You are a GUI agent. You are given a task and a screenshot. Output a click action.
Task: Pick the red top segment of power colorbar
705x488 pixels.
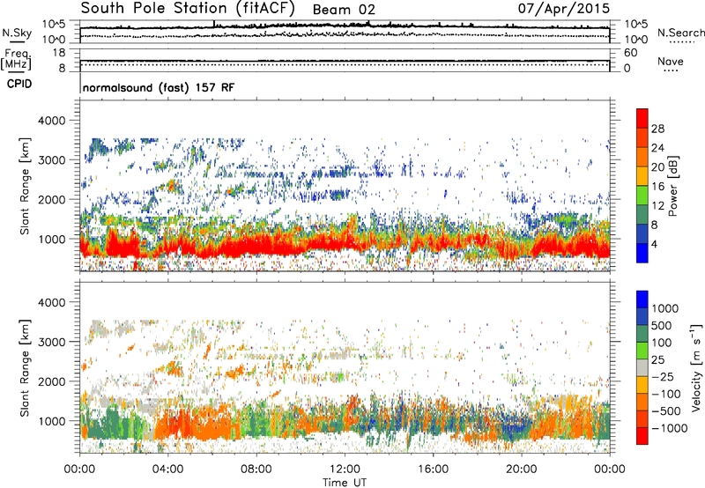pyautogui.click(x=642, y=119)
